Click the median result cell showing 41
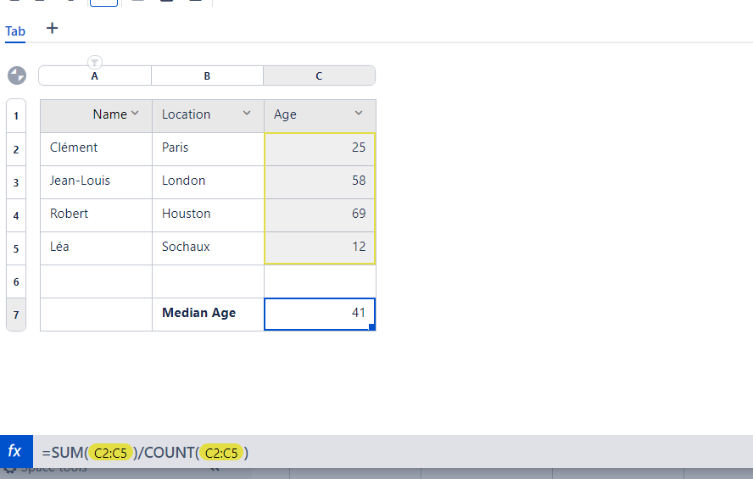Image resolution: width=753 pixels, height=479 pixels. click(320, 314)
